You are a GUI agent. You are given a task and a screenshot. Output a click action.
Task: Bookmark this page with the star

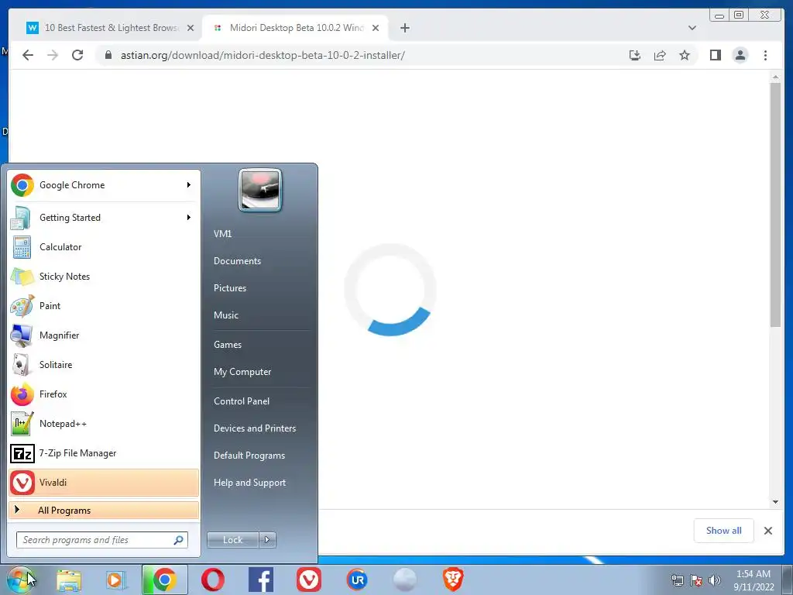coord(685,55)
